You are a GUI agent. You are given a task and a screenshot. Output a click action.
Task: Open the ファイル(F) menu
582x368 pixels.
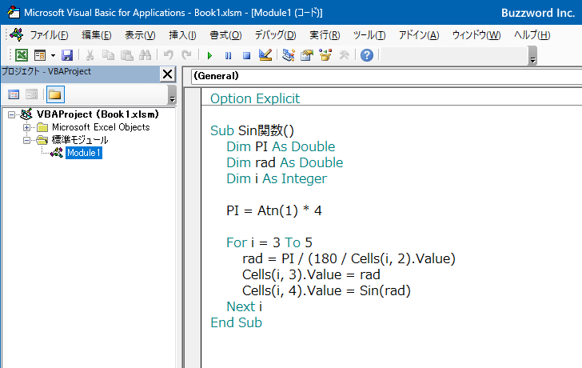pyautogui.click(x=49, y=35)
